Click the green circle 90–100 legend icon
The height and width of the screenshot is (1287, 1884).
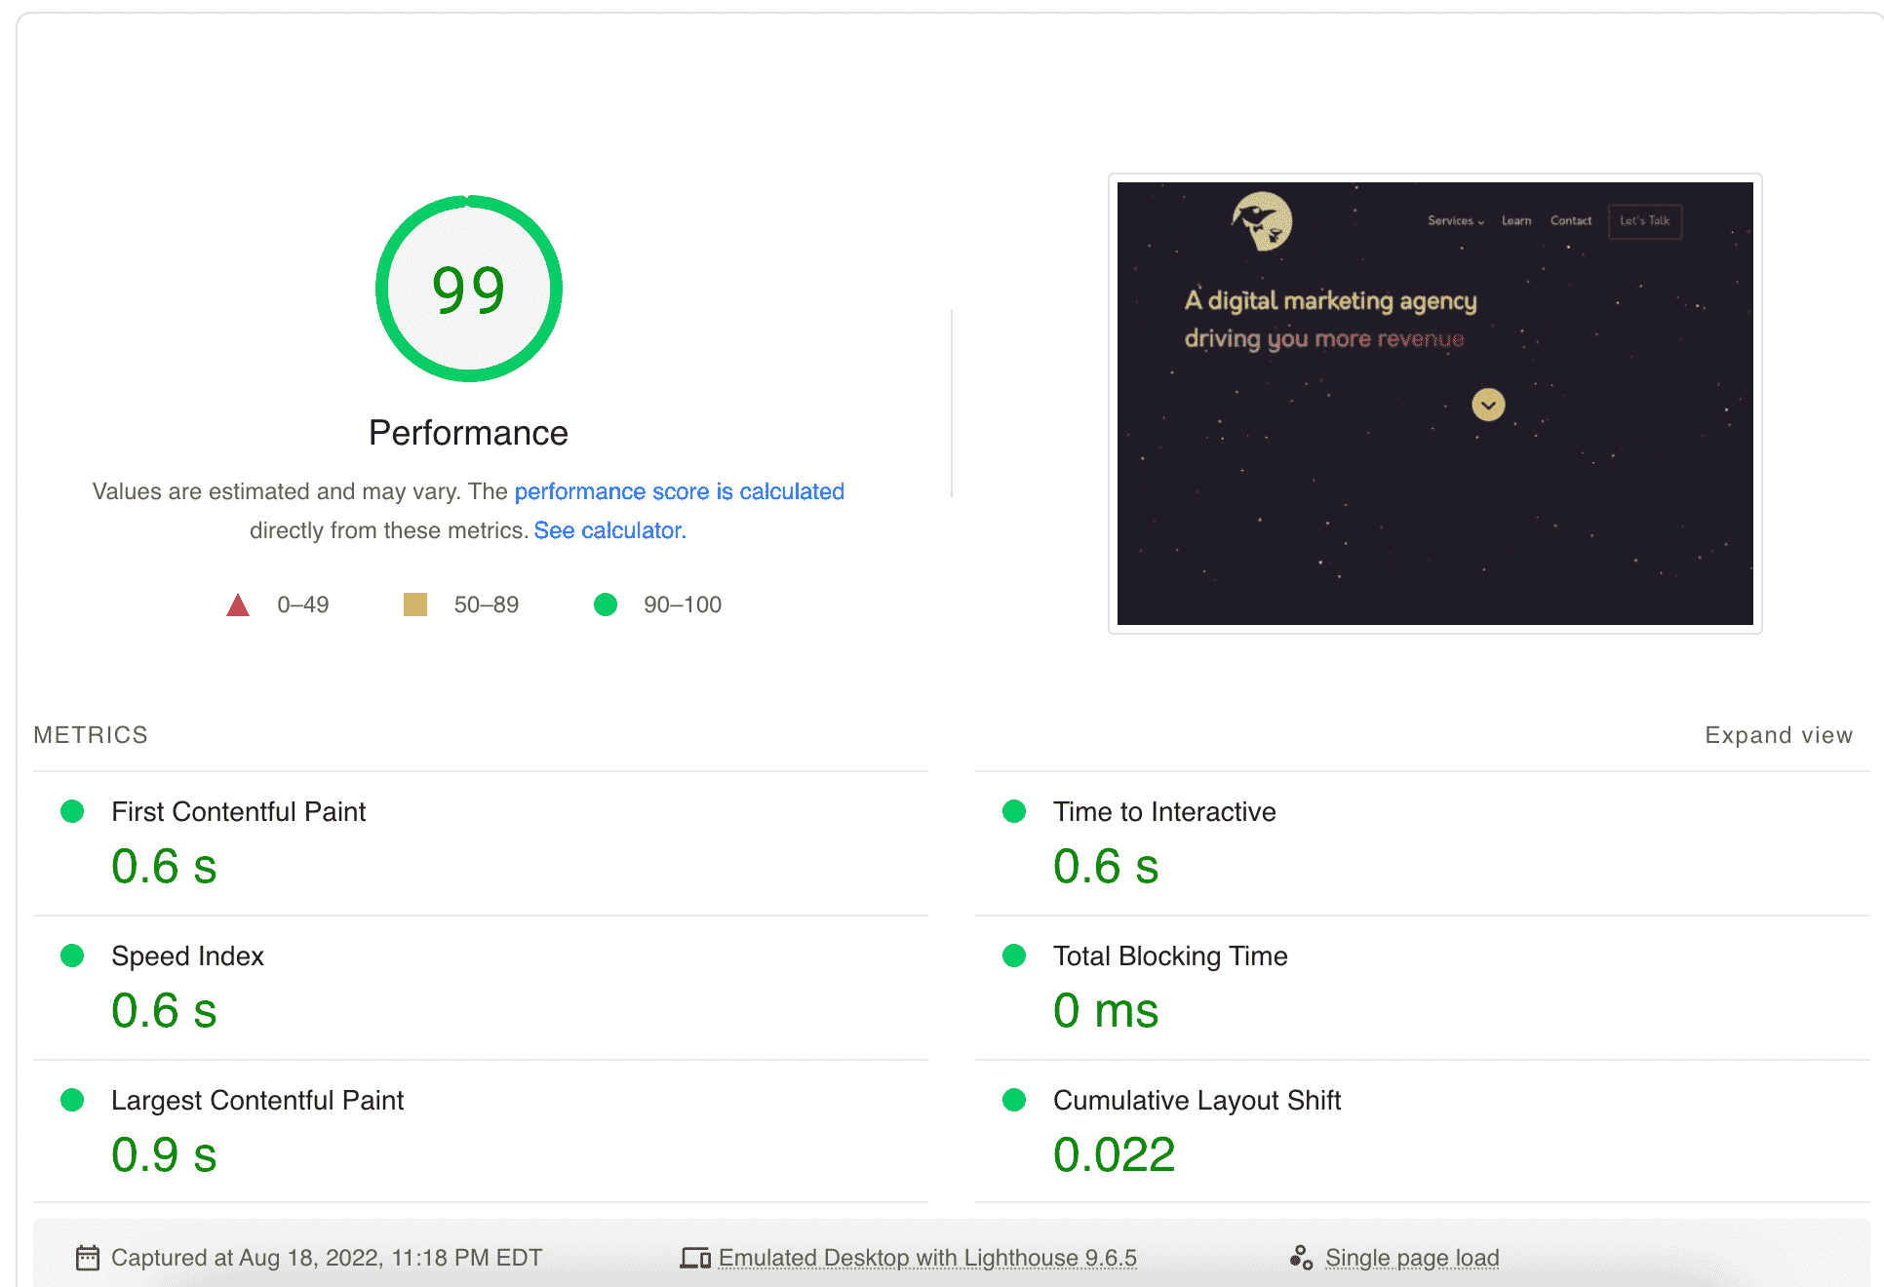pyautogui.click(x=606, y=604)
